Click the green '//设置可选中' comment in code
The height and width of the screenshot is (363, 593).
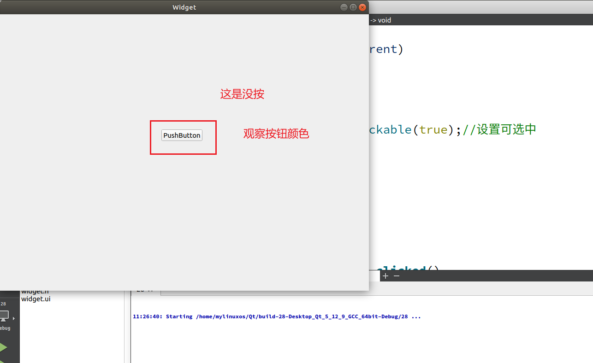tap(499, 129)
